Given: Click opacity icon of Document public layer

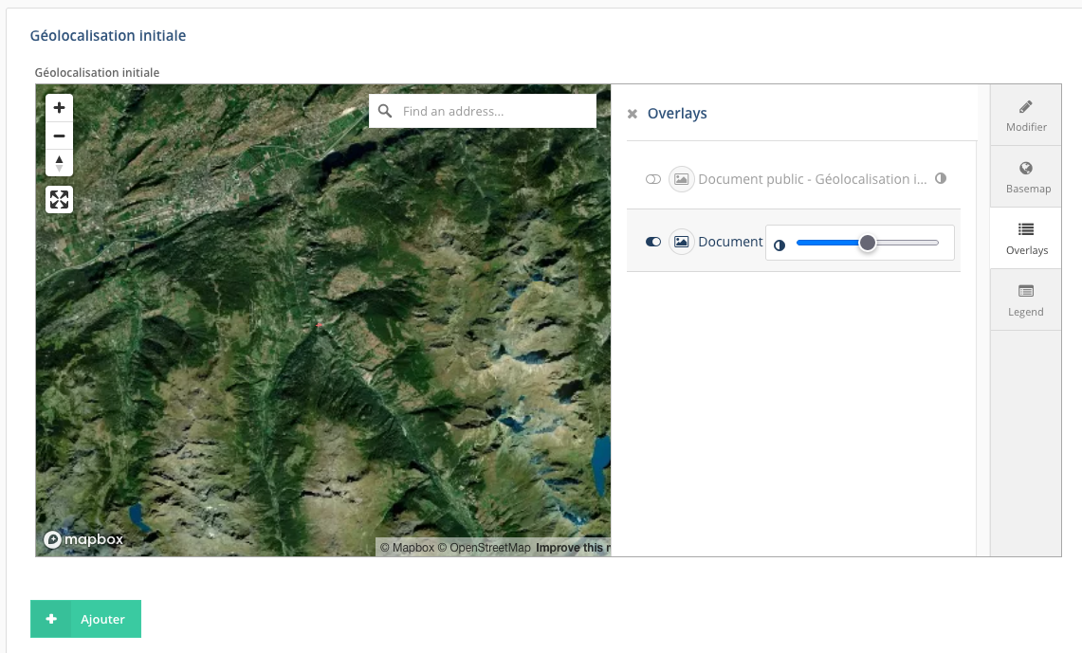Looking at the screenshot, I should [x=941, y=178].
